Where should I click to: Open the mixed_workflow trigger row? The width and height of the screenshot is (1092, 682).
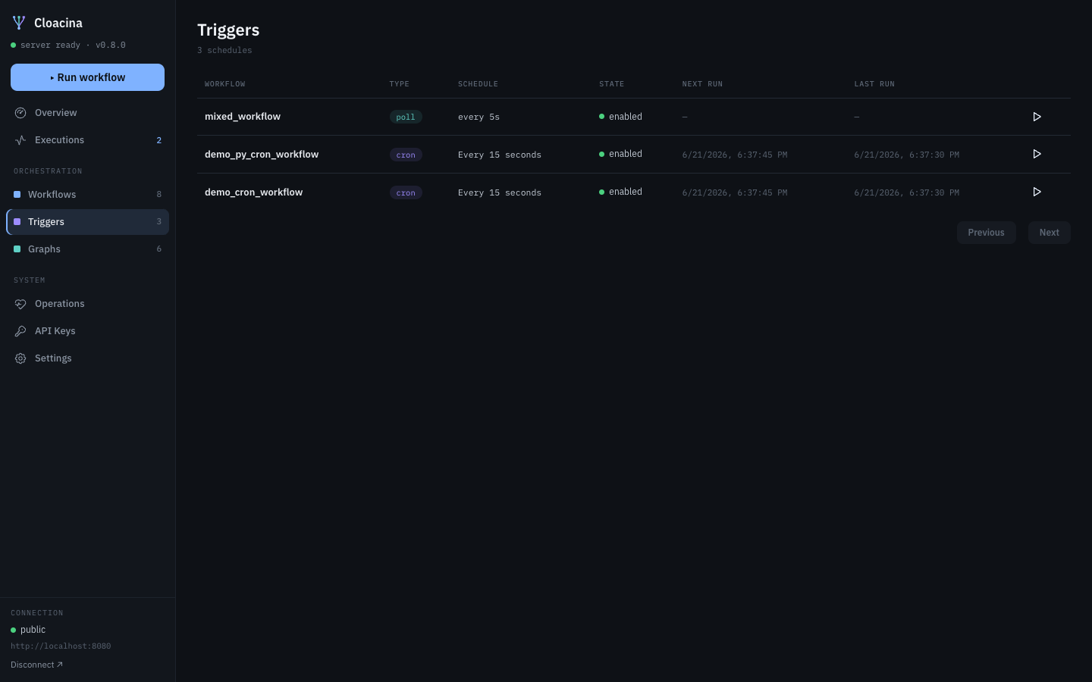point(633,117)
